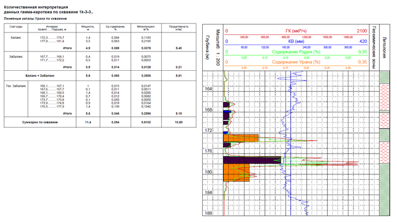Viewport: 397px width, 222px height.
Task: Select the Баланс ore grade cell
Action: [x=15, y=38]
